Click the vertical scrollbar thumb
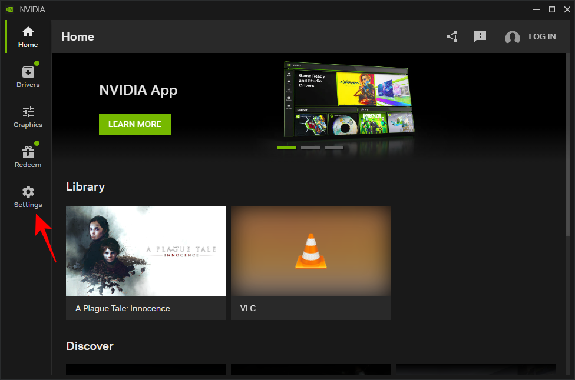Image resolution: width=575 pixels, height=380 pixels. (568, 145)
